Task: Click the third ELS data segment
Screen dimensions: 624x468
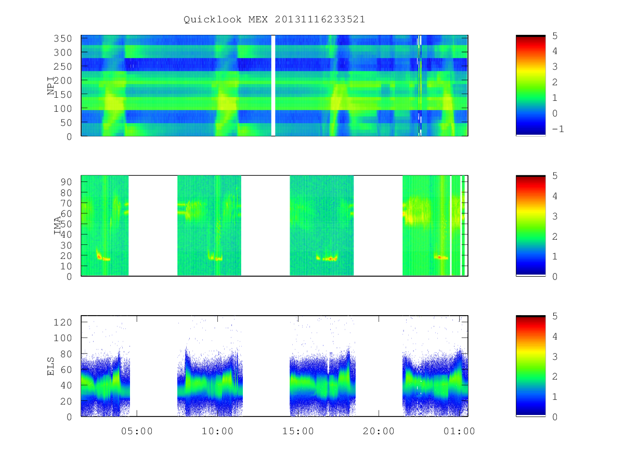Action: click(x=322, y=366)
